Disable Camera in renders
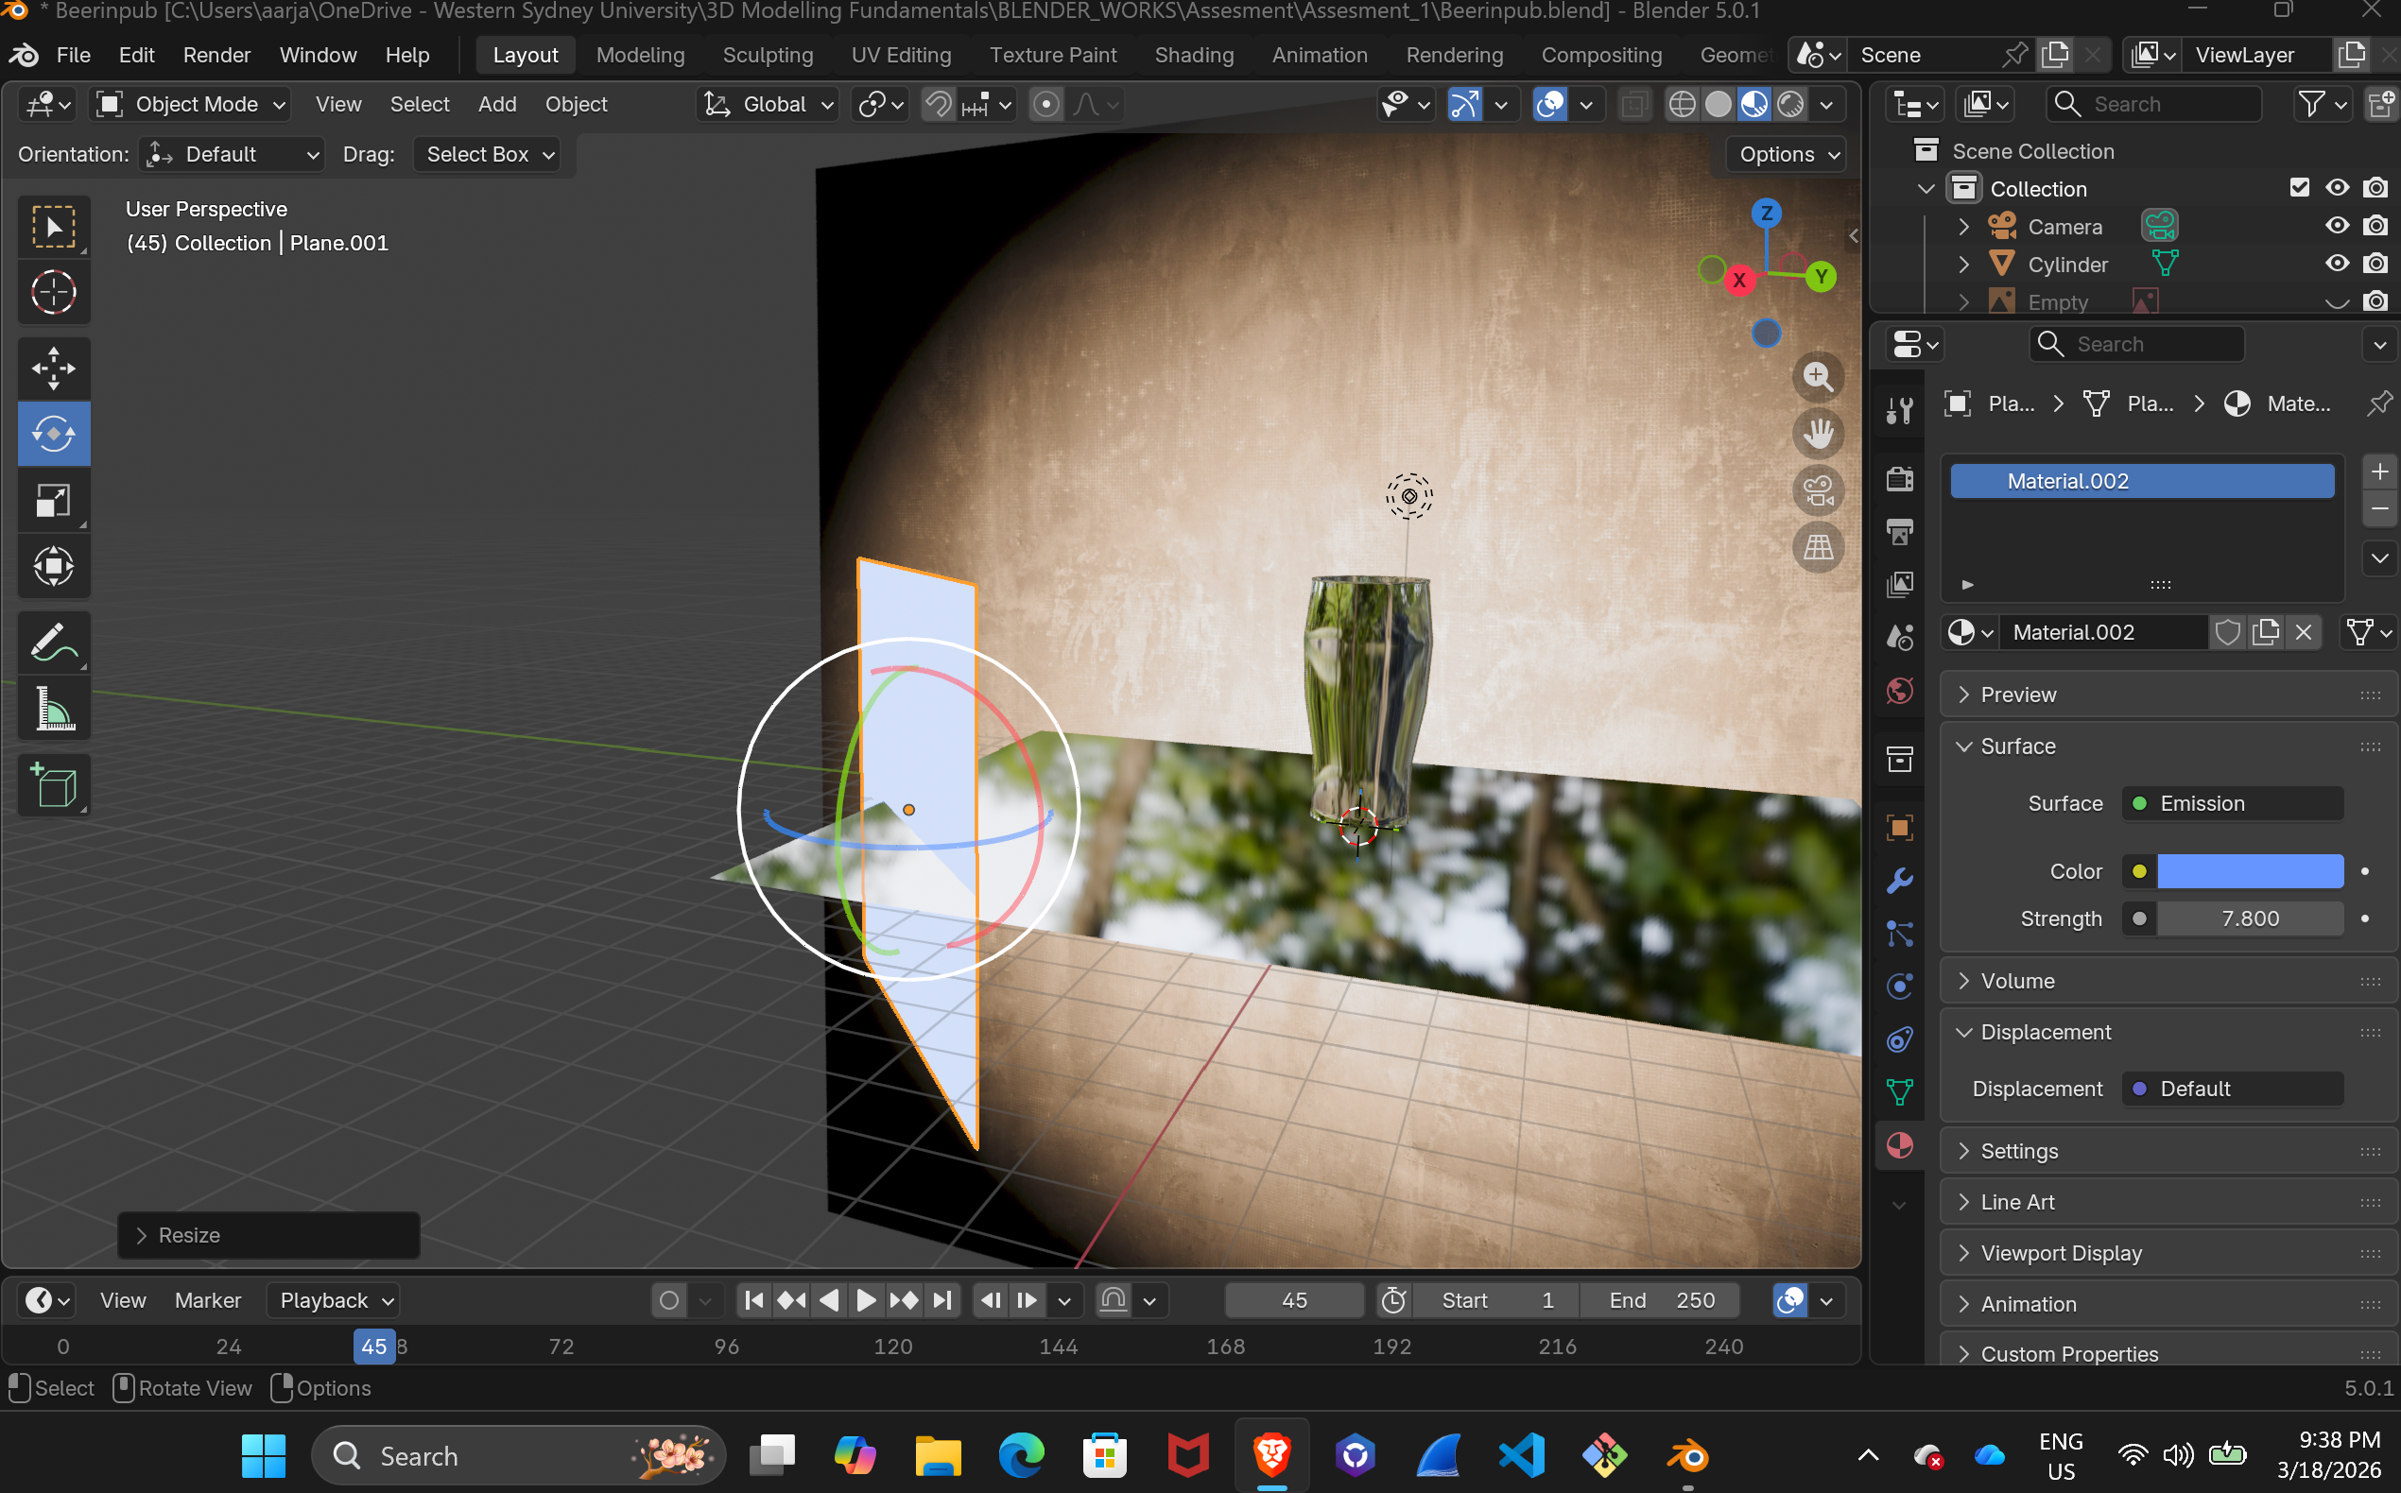2401x1493 pixels. pyautogui.click(x=2375, y=226)
